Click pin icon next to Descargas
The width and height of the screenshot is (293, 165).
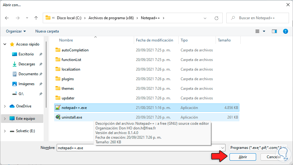pyautogui.click(x=41, y=64)
